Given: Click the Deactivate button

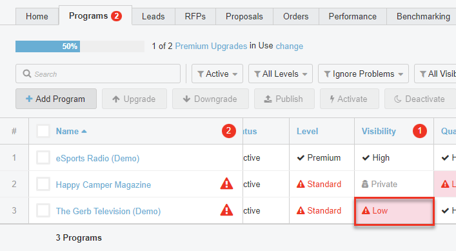Looking at the screenshot, I should pos(421,99).
